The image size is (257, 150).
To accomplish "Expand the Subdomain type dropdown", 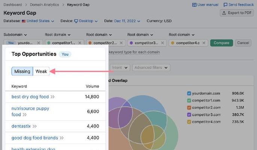I will point(15,35).
